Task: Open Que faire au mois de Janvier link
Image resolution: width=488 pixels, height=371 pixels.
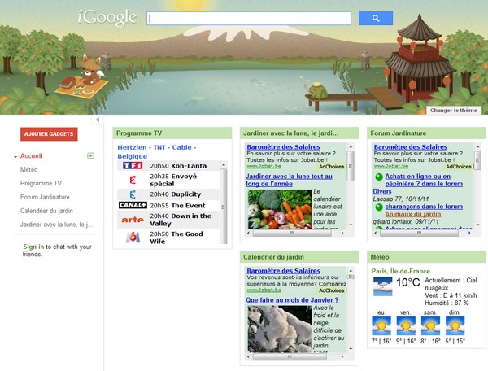Action: point(292,300)
